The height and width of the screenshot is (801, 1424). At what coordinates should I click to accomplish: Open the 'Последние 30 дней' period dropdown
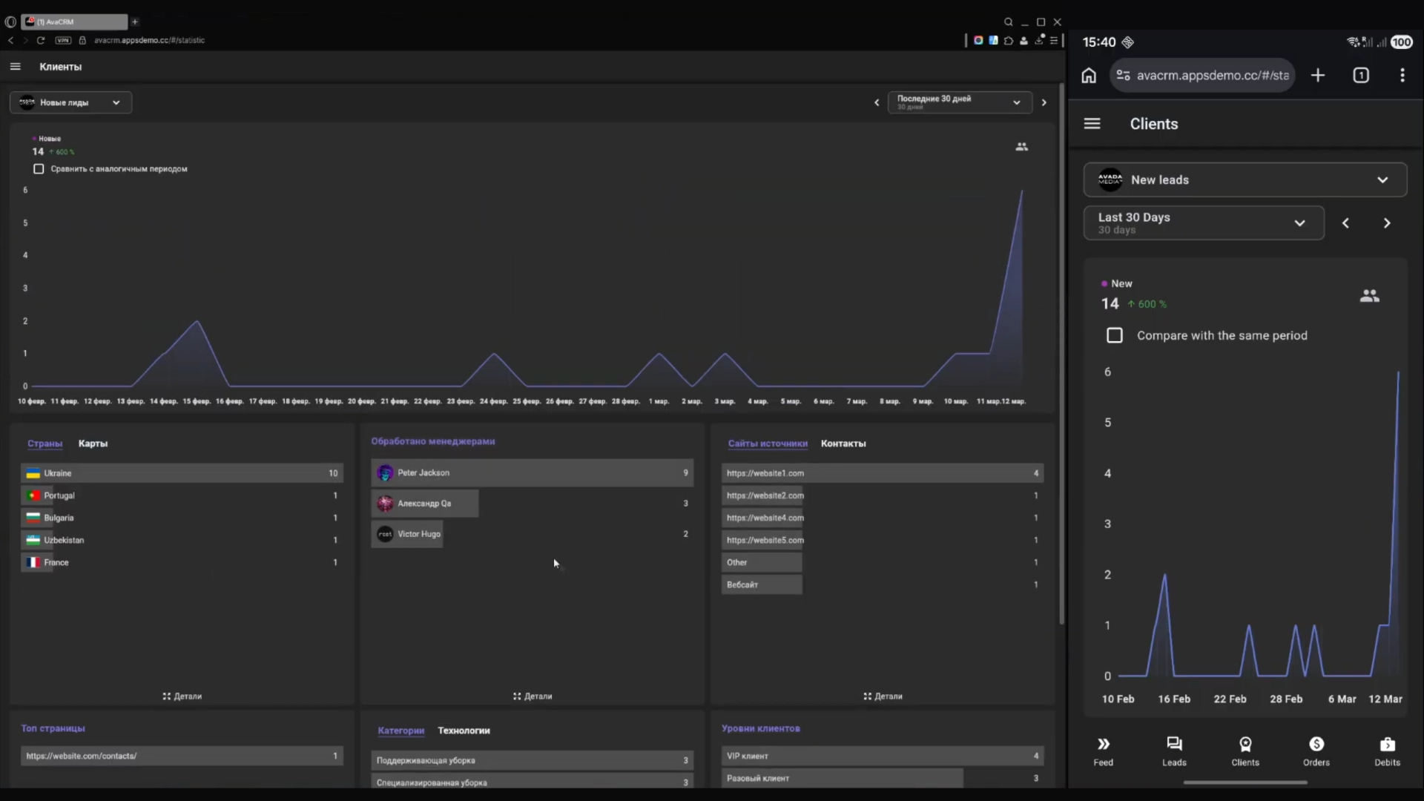[958, 102]
